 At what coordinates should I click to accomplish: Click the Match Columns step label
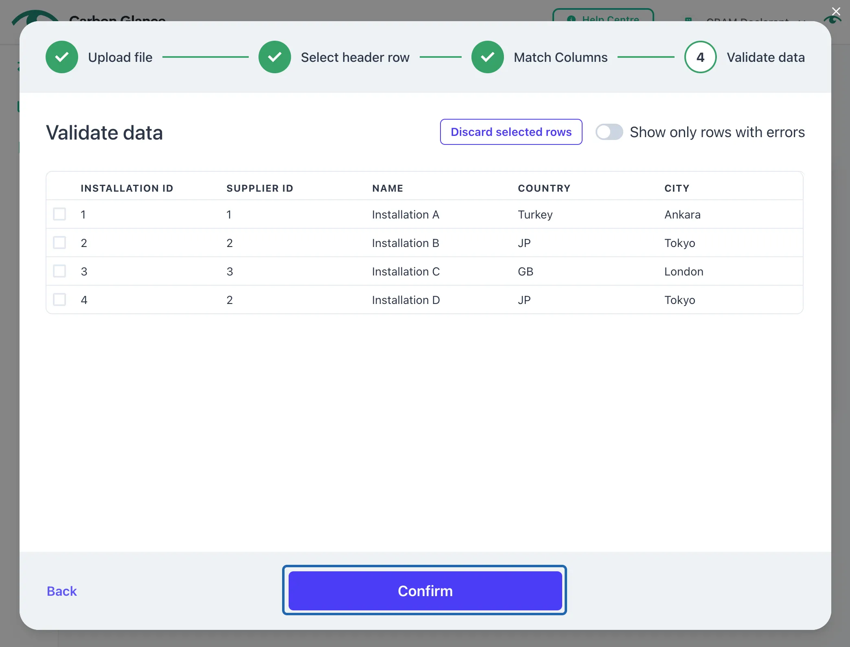point(561,57)
